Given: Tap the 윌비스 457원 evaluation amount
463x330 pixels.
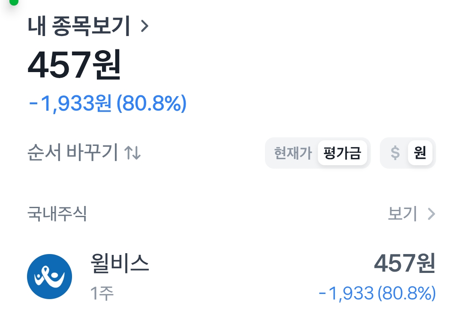Looking at the screenshot, I should pyautogui.click(x=405, y=263).
